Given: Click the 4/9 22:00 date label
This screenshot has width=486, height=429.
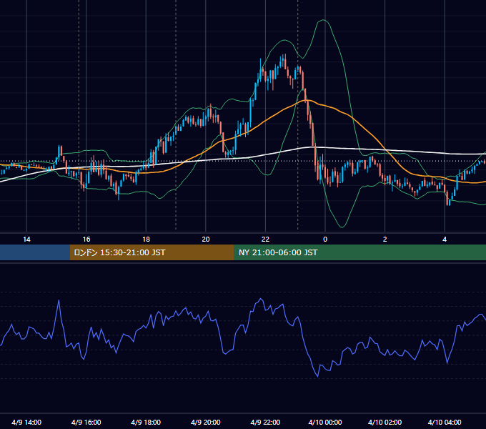Looking at the screenshot, I should tap(265, 422).
